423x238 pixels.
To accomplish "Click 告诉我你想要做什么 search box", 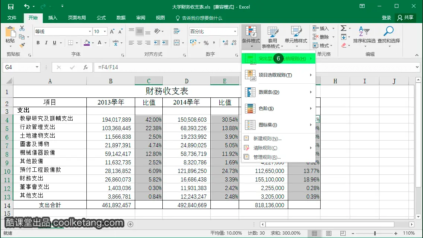I will pos(199,18).
